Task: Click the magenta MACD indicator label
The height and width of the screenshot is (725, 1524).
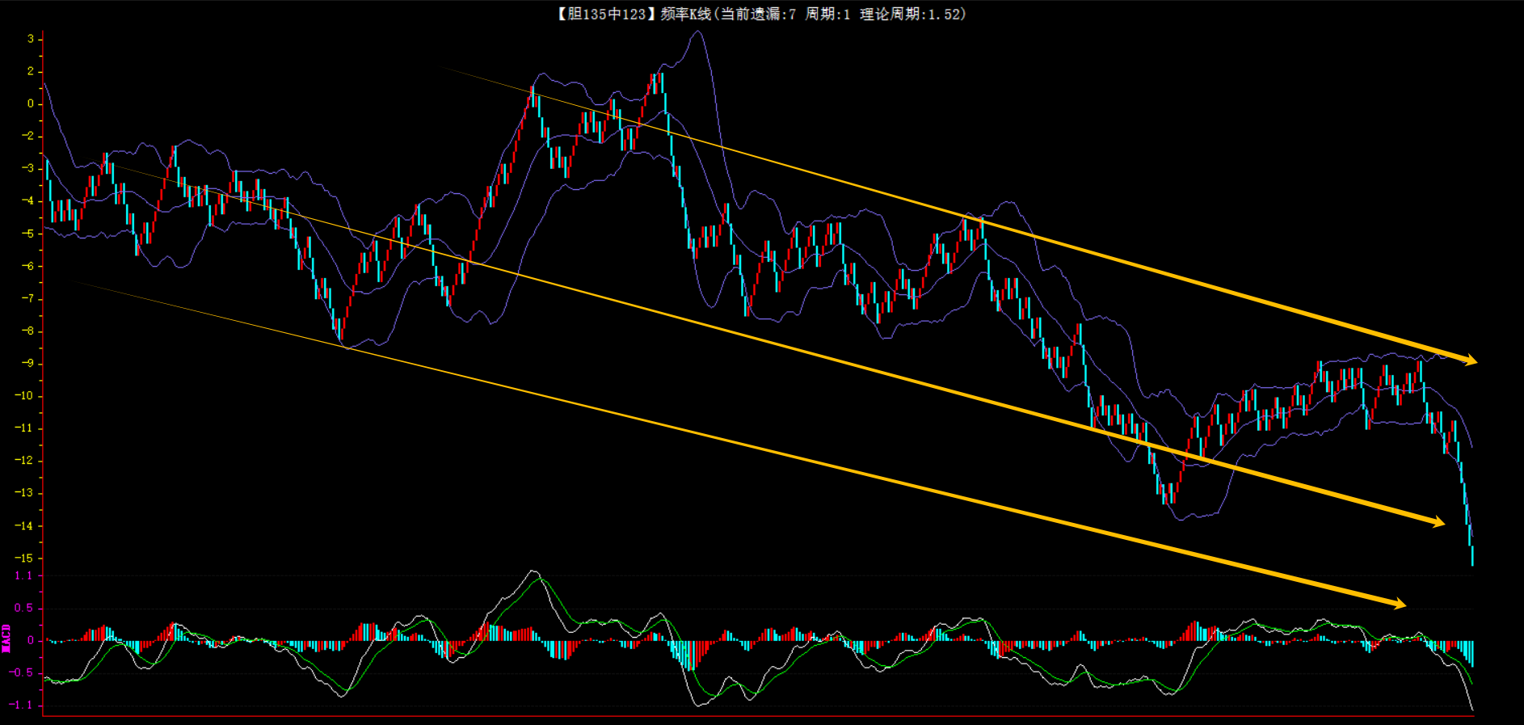Action: tap(6, 639)
